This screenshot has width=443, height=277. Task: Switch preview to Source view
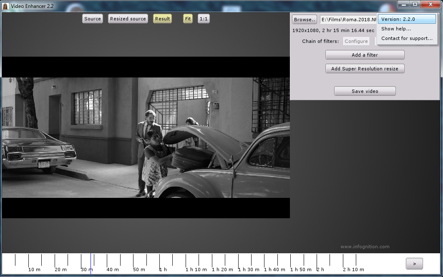point(92,19)
